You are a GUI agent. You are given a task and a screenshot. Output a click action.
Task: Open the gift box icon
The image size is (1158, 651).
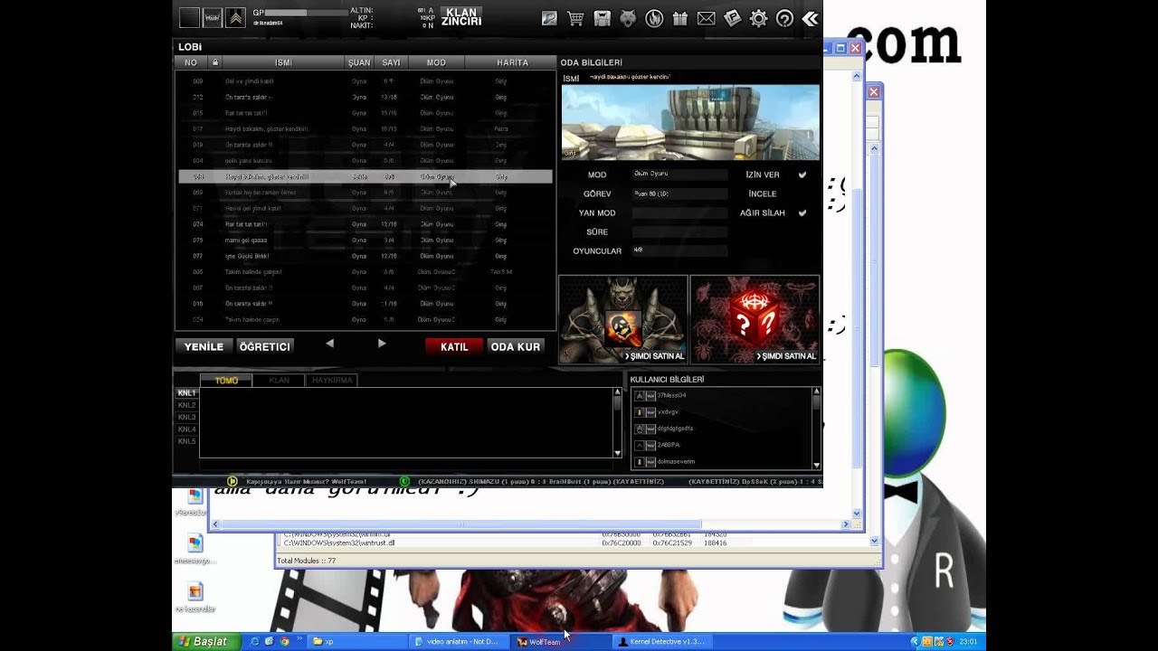click(680, 18)
